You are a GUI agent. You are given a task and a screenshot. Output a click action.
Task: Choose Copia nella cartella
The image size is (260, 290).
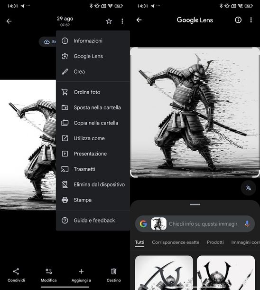(93, 123)
